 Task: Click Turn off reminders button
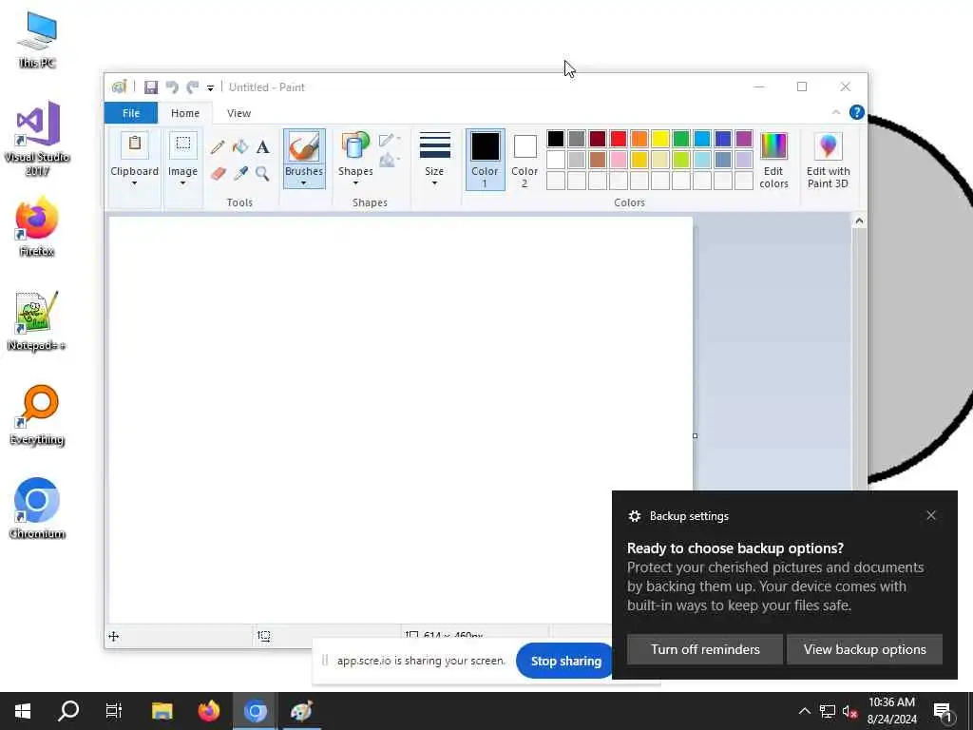tap(705, 649)
